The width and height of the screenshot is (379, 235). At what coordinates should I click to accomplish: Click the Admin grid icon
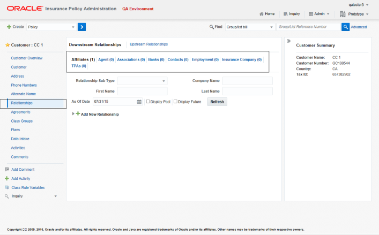[x=311, y=14]
